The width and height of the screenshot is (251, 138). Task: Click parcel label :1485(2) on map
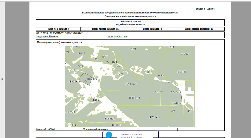(109, 119)
